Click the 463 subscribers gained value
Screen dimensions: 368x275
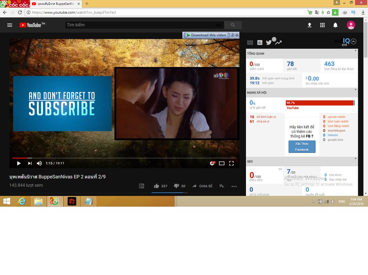[329, 64]
